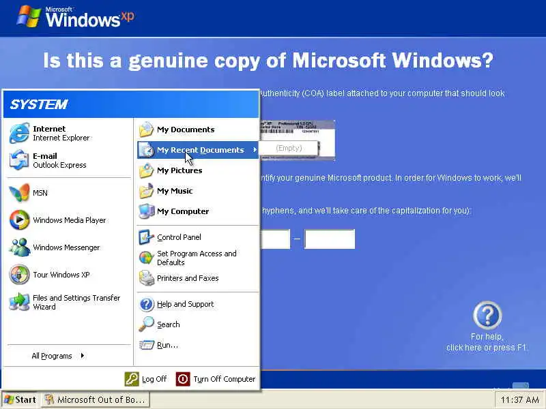Image resolution: width=546 pixels, height=409 pixels.
Task: Click 'For help, click here or press F1' link
Action: click(x=486, y=342)
